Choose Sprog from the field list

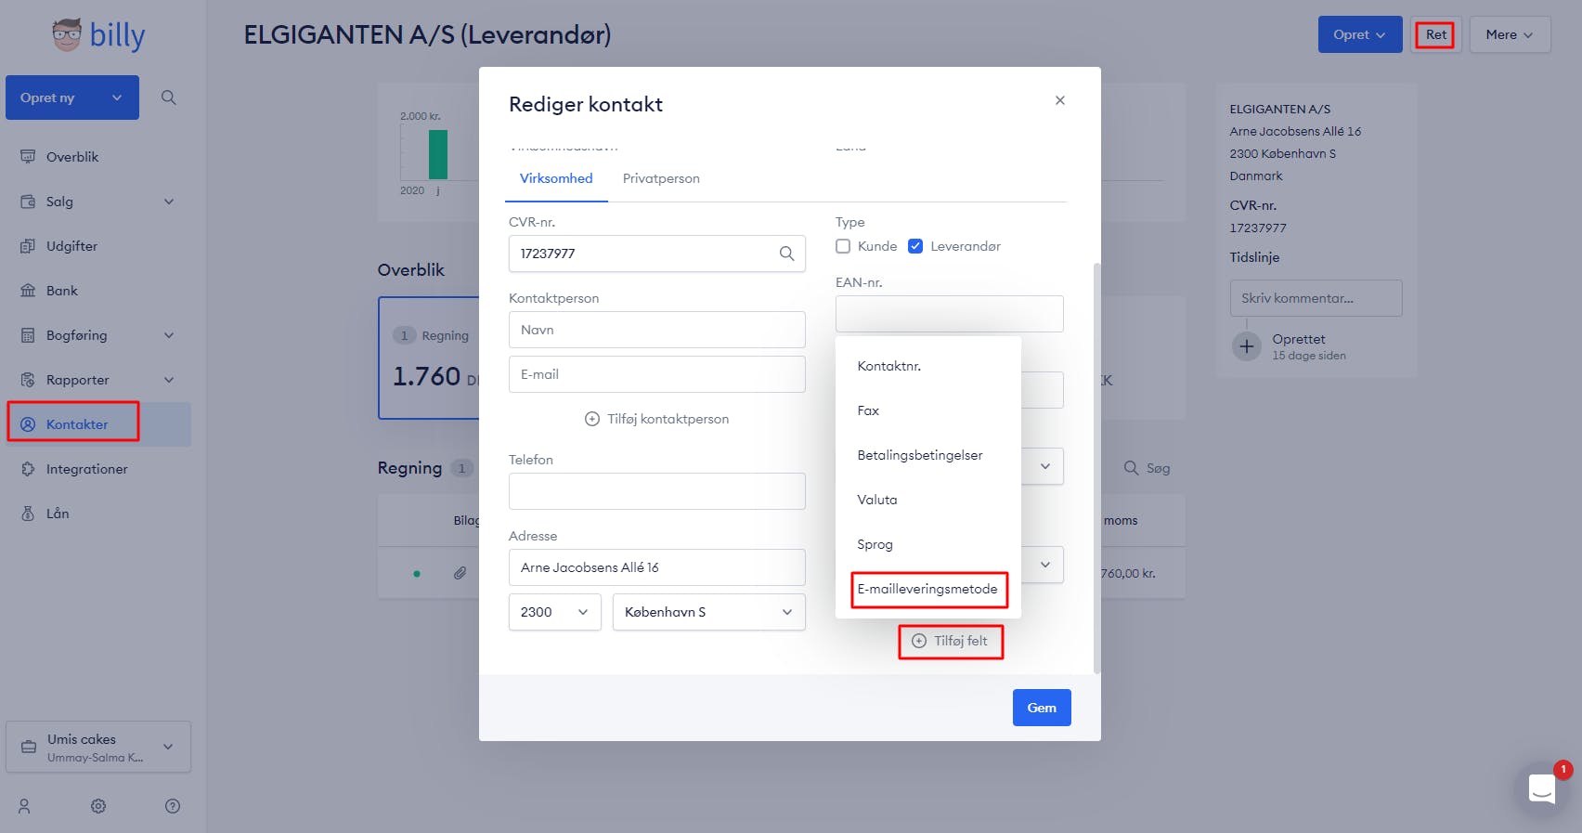pos(928,544)
